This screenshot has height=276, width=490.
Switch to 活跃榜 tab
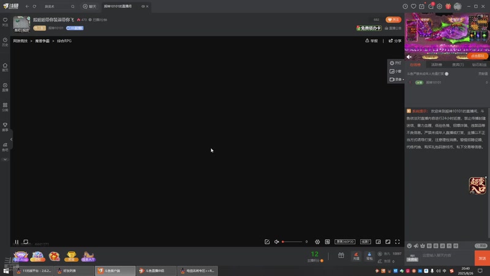[x=437, y=65]
